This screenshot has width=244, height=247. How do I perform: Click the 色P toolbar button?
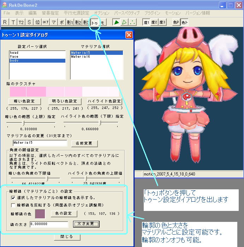click(x=176, y=22)
